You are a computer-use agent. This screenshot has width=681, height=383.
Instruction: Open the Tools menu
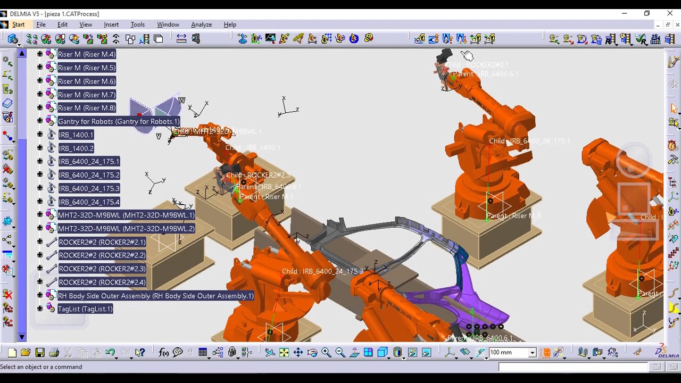point(138,24)
